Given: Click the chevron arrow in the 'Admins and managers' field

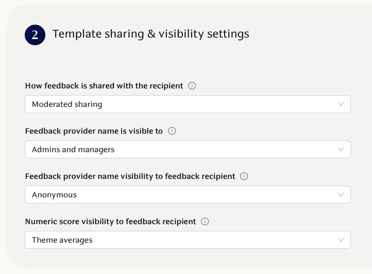Looking at the screenshot, I should pos(341,150).
